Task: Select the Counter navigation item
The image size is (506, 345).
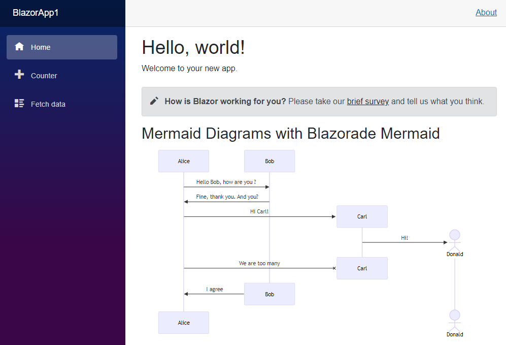Action: [x=44, y=75]
